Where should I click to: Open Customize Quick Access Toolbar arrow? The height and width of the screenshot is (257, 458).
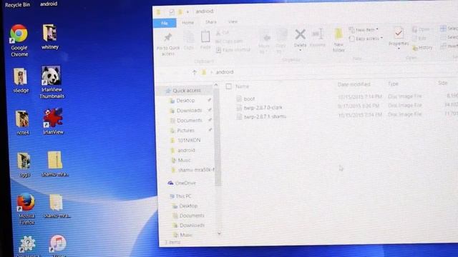point(187,11)
